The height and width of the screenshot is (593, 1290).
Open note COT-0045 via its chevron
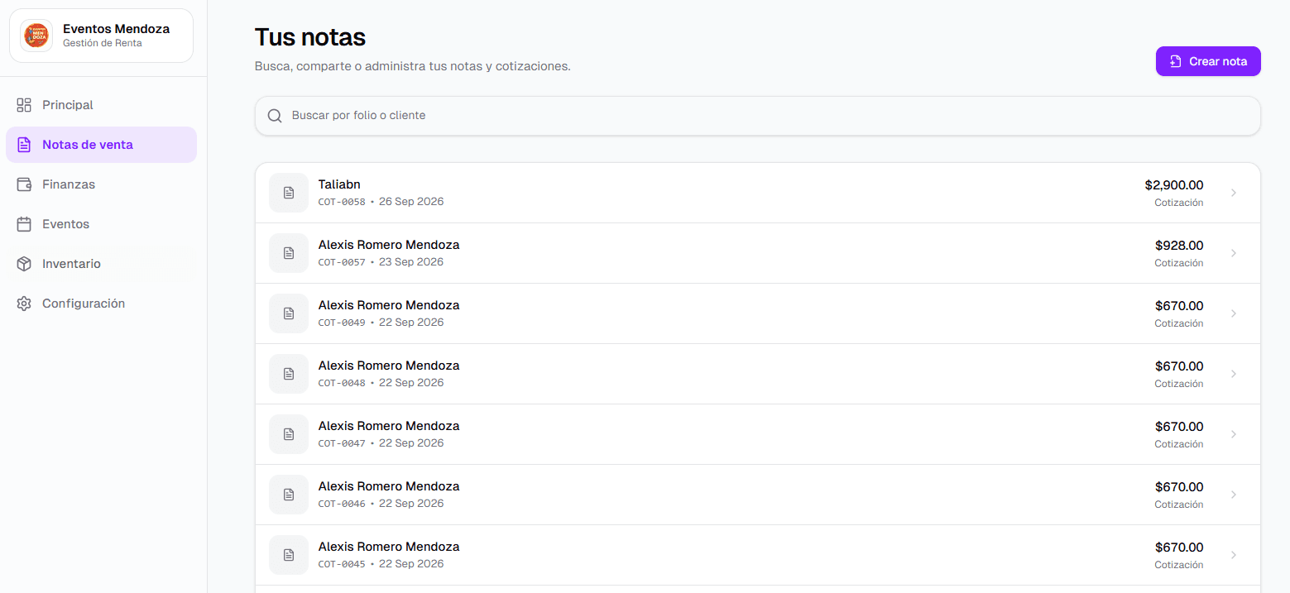click(x=1234, y=555)
